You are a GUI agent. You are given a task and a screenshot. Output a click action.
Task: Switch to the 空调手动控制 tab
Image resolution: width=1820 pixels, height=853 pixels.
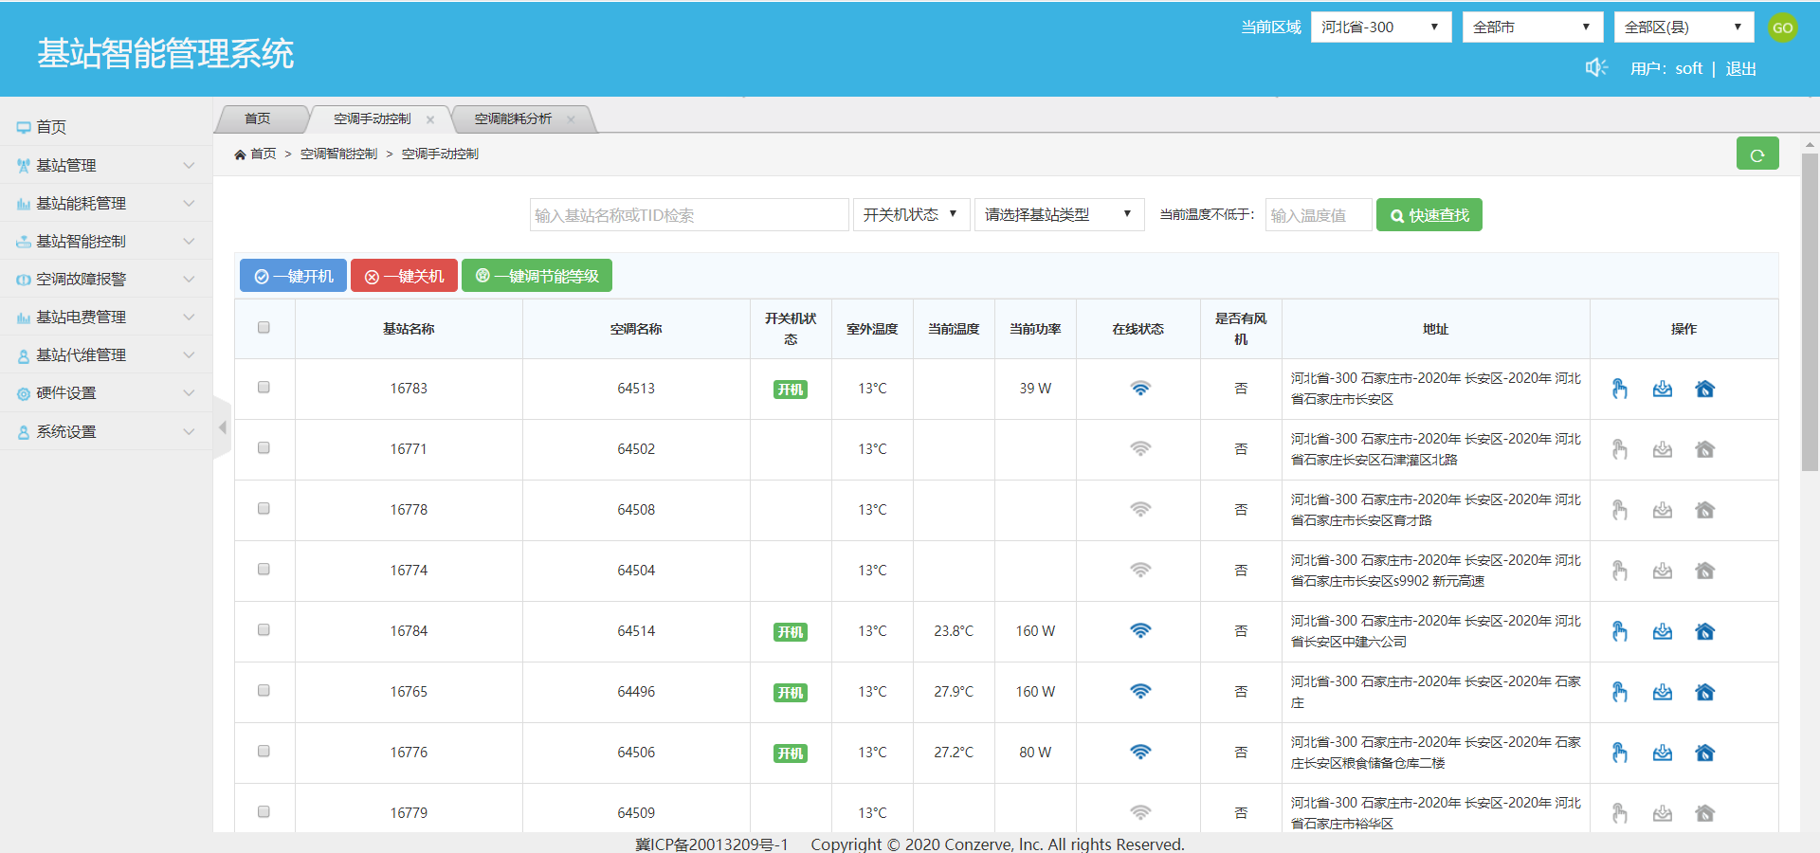point(373,119)
